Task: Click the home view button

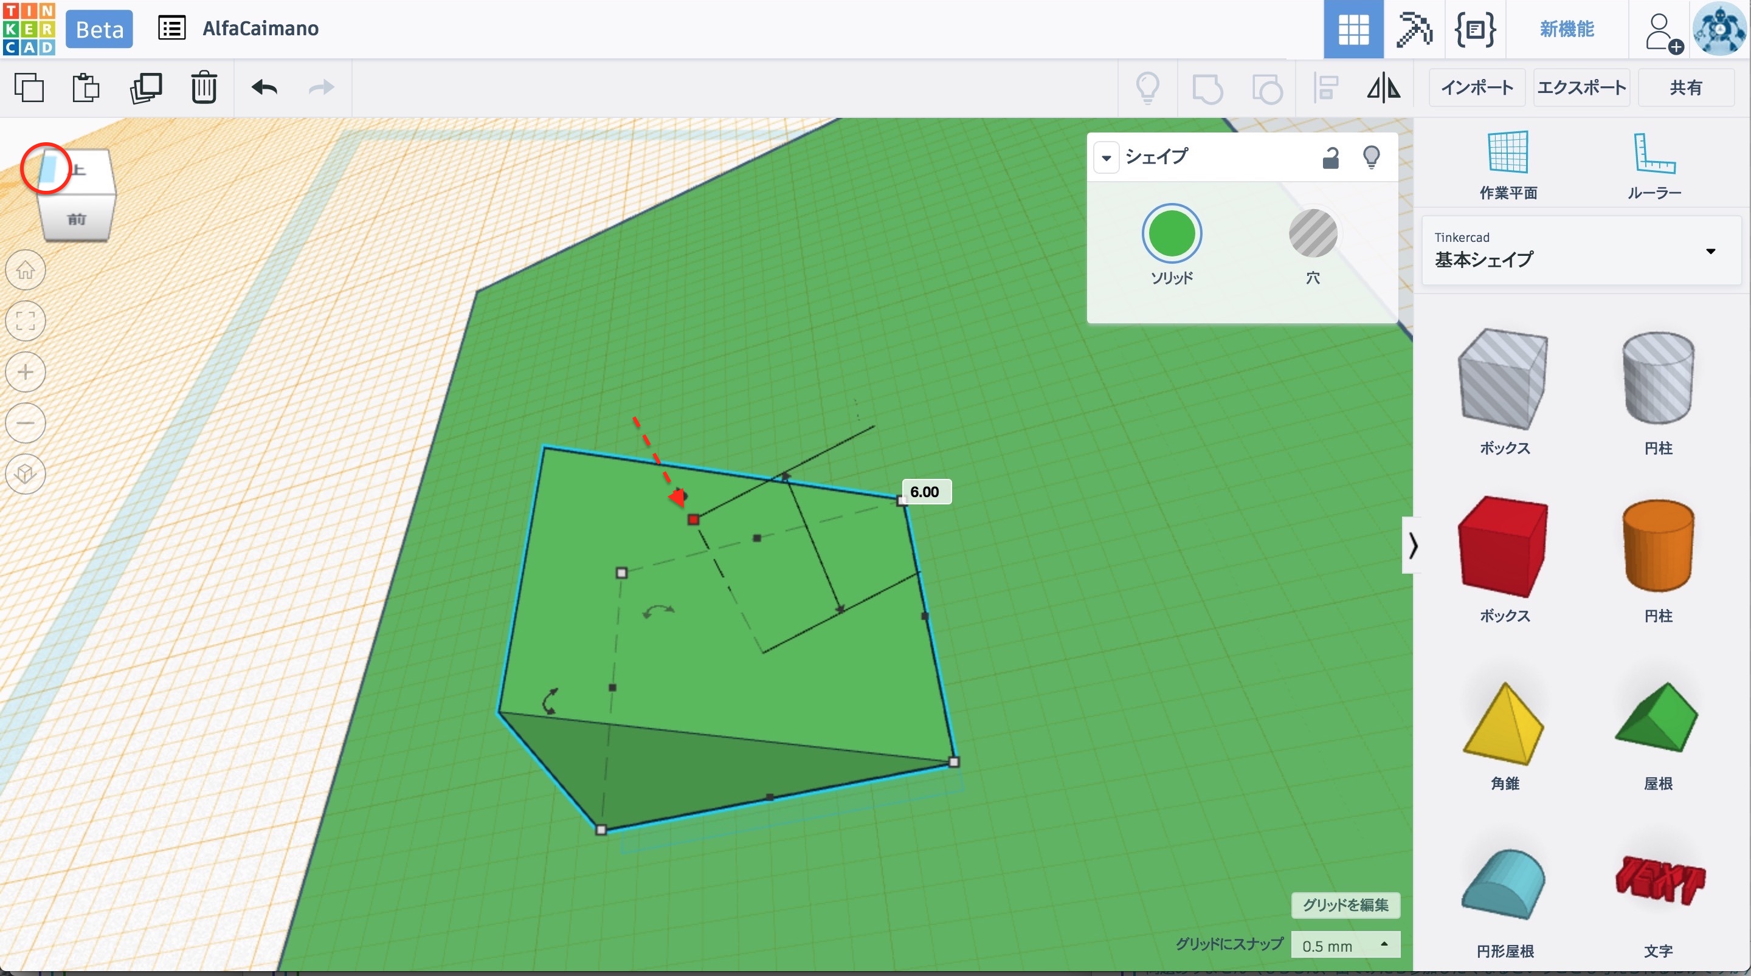Action: coord(26,270)
